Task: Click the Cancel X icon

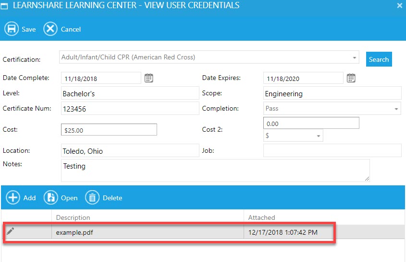Action: (50, 29)
